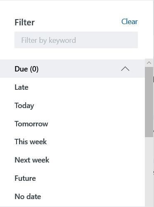The height and width of the screenshot is (207, 154).
Task: Pick the No date filter option
Action: pyautogui.click(x=28, y=197)
